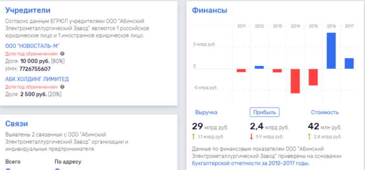Viewport: 365px width, 170px height.
Task: Open the ООО "НОВОСТАЛЬ-М" founder link
Action: [32, 46]
